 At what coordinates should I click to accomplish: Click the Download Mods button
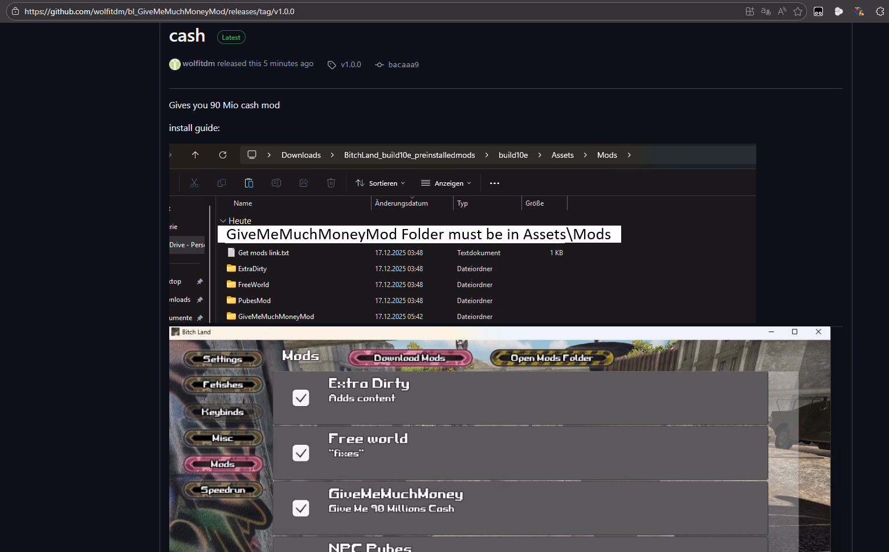pyautogui.click(x=410, y=358)
